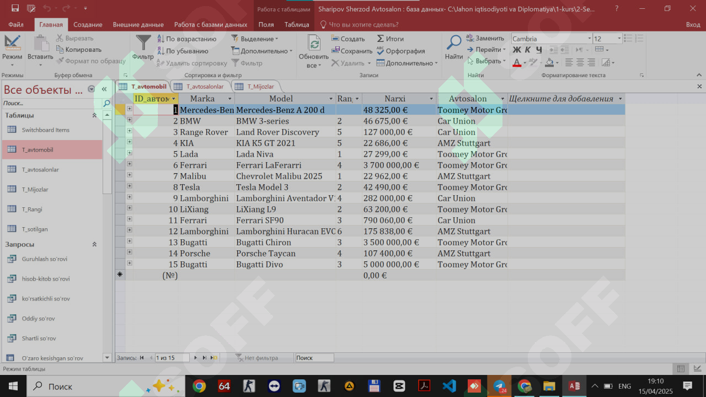The height and width of the screenshot is (397, 706).
Task: Open Telegram from the taskbar
Action: [499, 385]
